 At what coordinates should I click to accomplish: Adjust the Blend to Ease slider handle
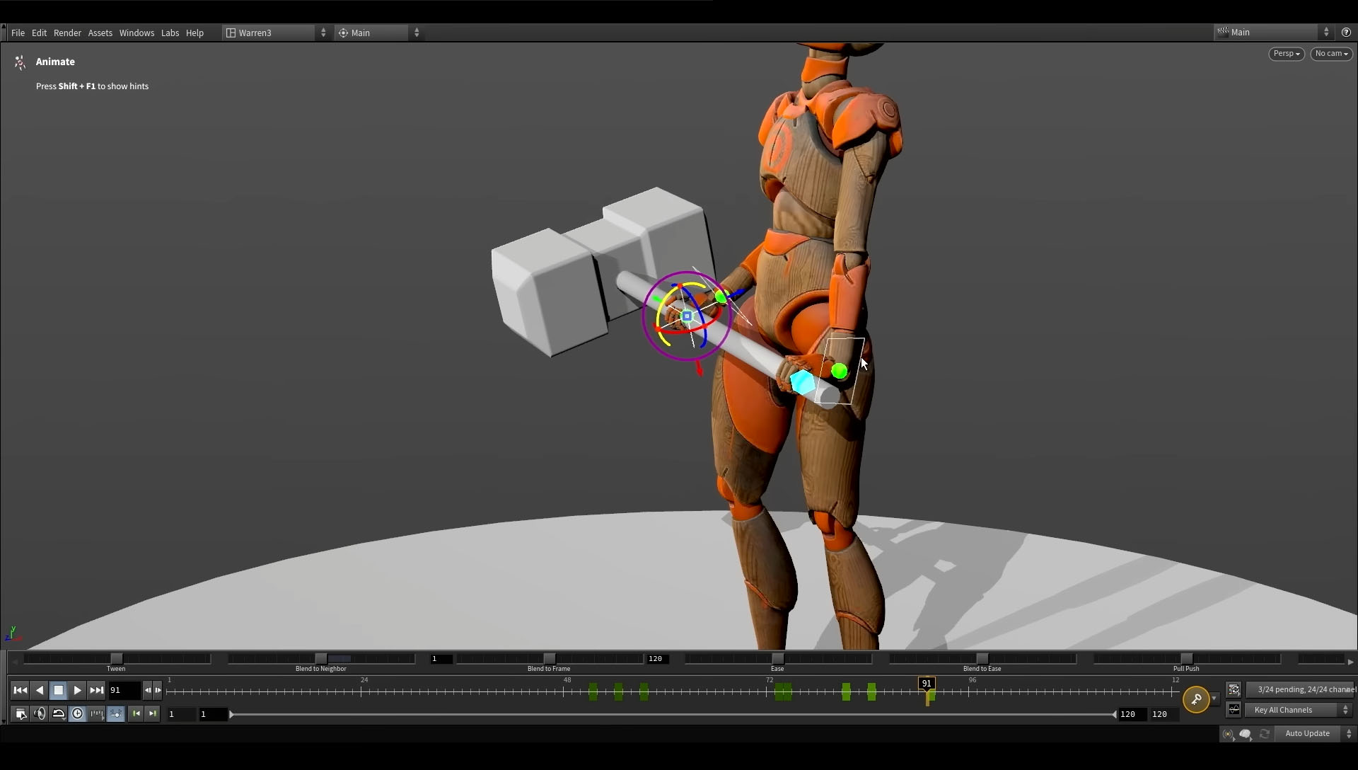tap(982, 659)
